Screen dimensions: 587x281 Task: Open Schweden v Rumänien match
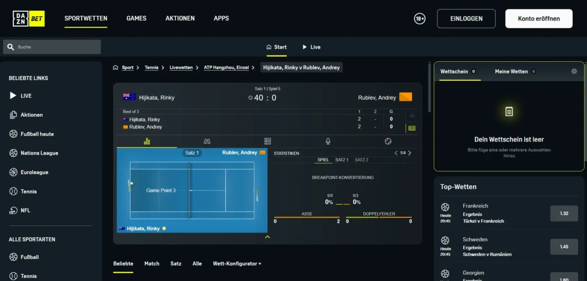click(487, 254)
